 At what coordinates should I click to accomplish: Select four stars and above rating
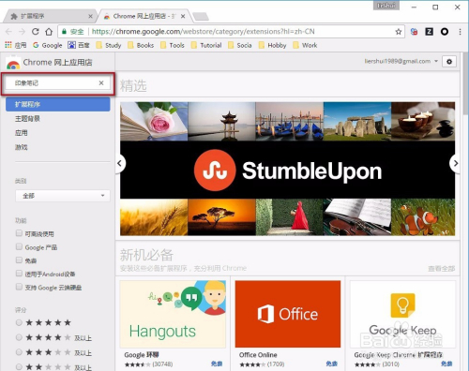click(x=19, y=337)
